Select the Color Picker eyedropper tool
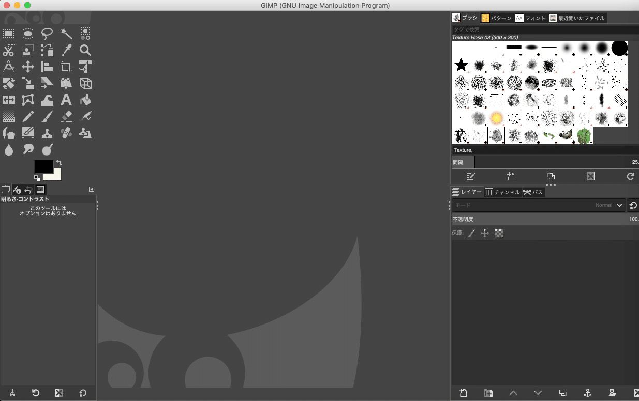 coord(66,50)
